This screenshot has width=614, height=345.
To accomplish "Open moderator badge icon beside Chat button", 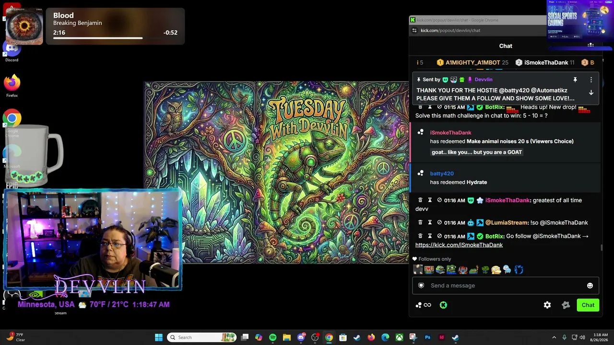I will point(566,305).
